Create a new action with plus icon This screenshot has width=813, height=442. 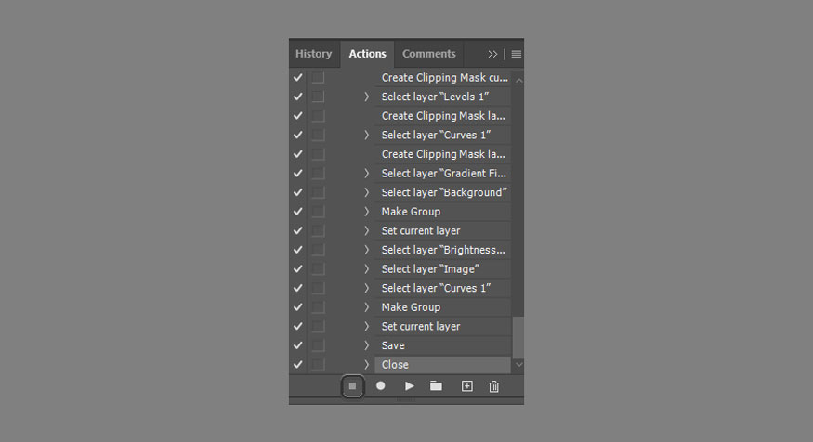[x=467, y=386]
